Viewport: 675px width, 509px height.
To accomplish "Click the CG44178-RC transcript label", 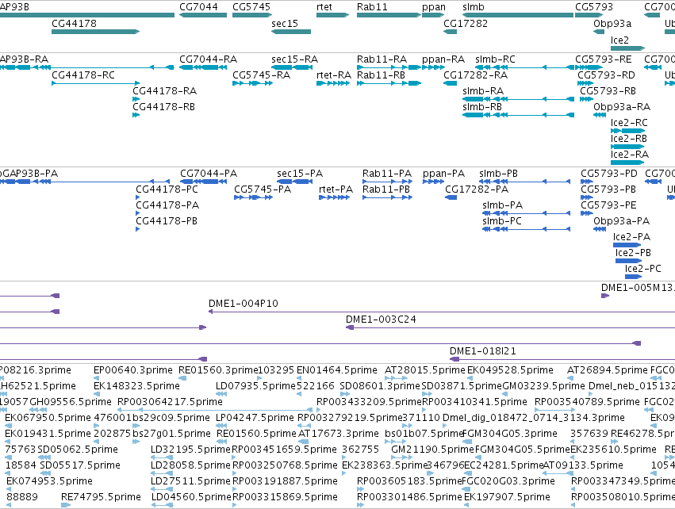I will coord(83,75).
